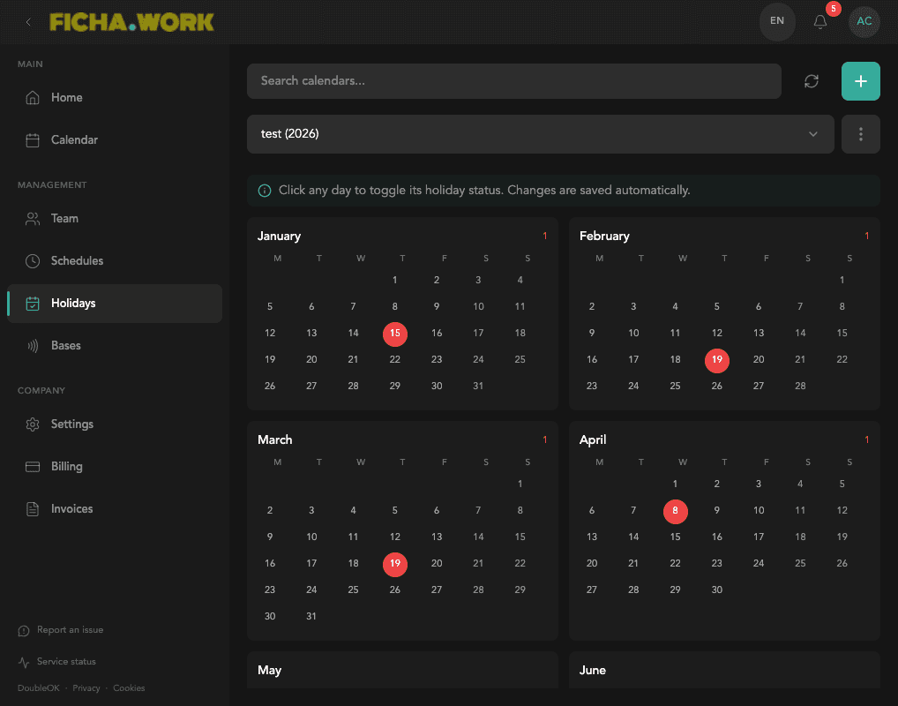The image size is (898, 706).
Task: Click the March month heading
Action: [x=275, y=440]
